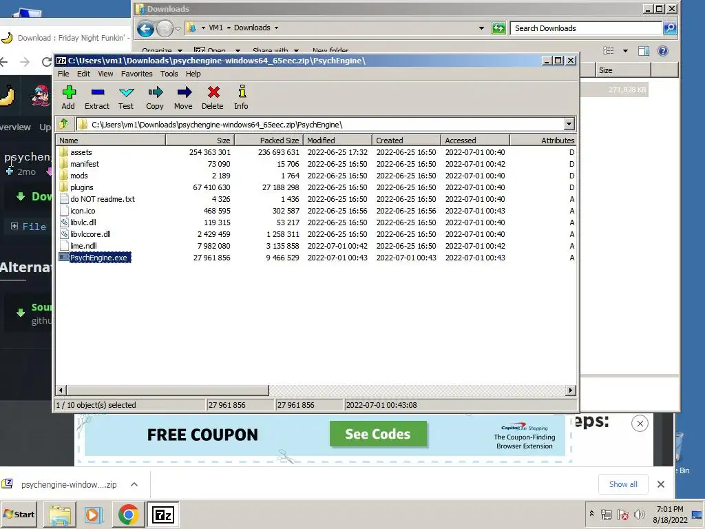Image resolution: width=705 pixels, height=529 pixels.
Task: Activate the 7-Zip taskbar button
Action: tap(162, 515)
